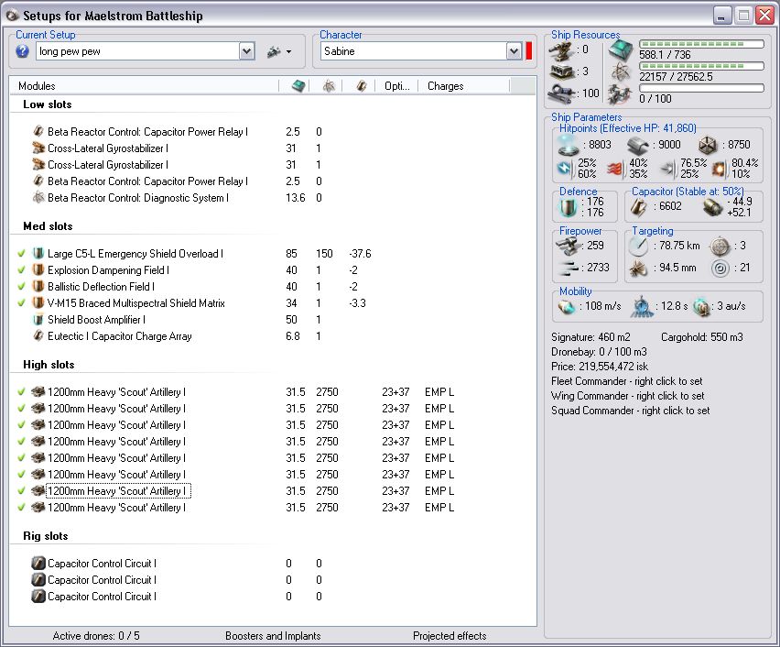Click Squad Commander right click to set

(630, 411)
